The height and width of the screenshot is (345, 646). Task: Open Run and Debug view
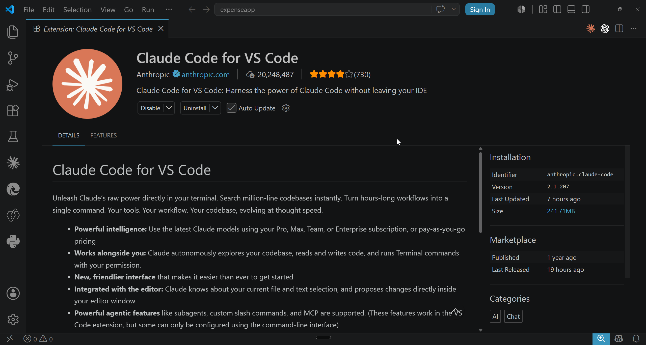click(12, 85)
